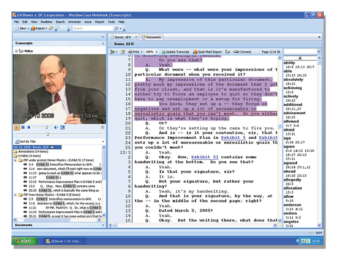This screenshot has height=259, width=339.
Task: Close the Bower, Gil R tab
Action: click(x=136, y=37)
